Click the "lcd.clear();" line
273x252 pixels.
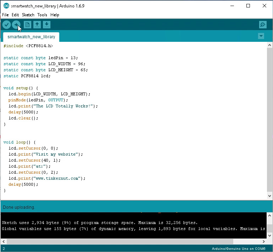[23, 118]
